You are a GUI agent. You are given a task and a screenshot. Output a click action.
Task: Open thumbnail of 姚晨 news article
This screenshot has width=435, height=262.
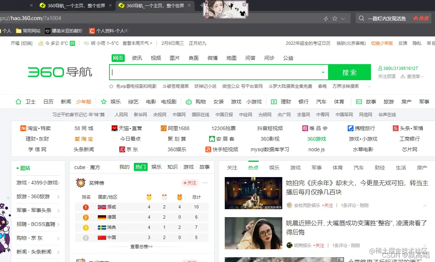[x=253, y=233]
